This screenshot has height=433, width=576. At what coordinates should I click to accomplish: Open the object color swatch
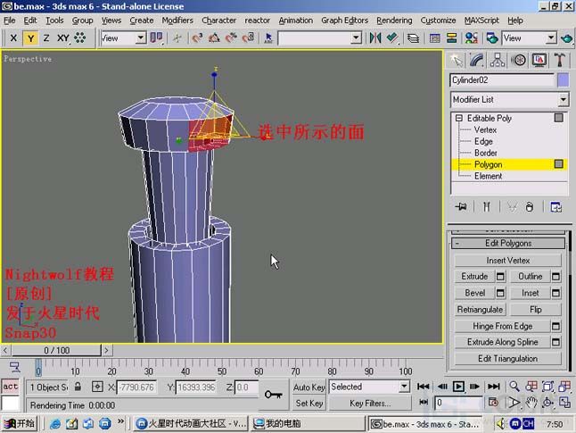pos(564,80)
